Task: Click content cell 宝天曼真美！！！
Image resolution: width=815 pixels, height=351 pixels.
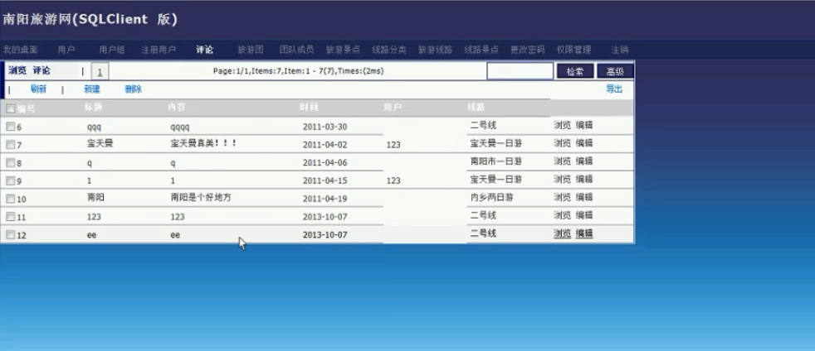Action: pos(204,143)
